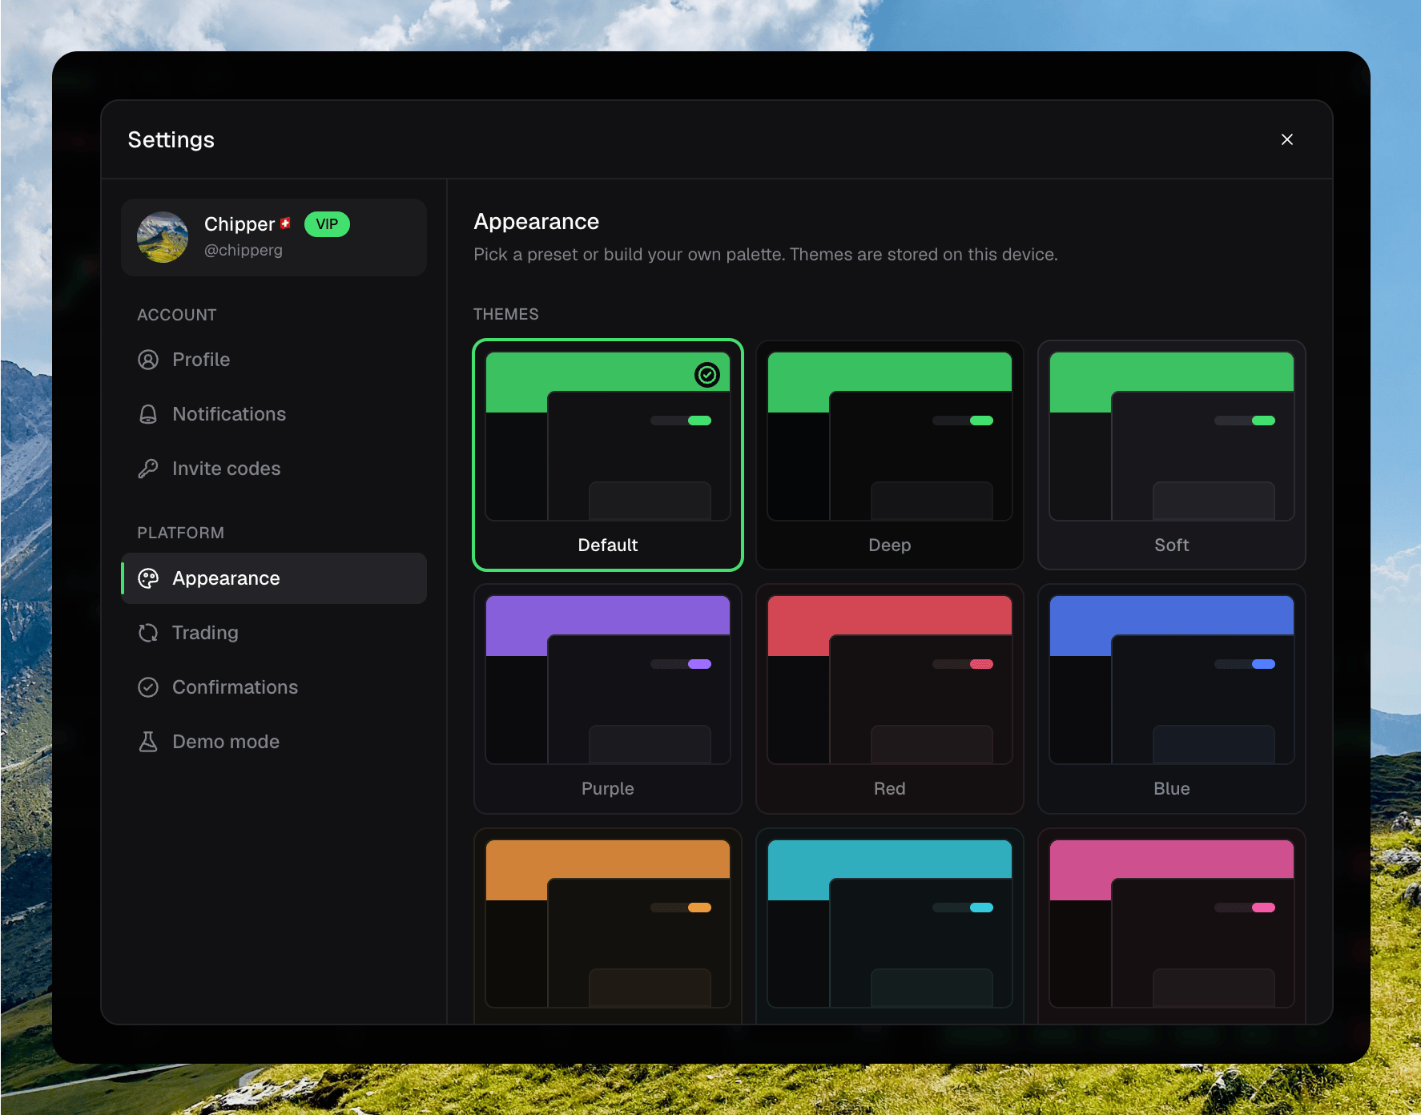Select the teal theme card

click(x=890, y=925)
